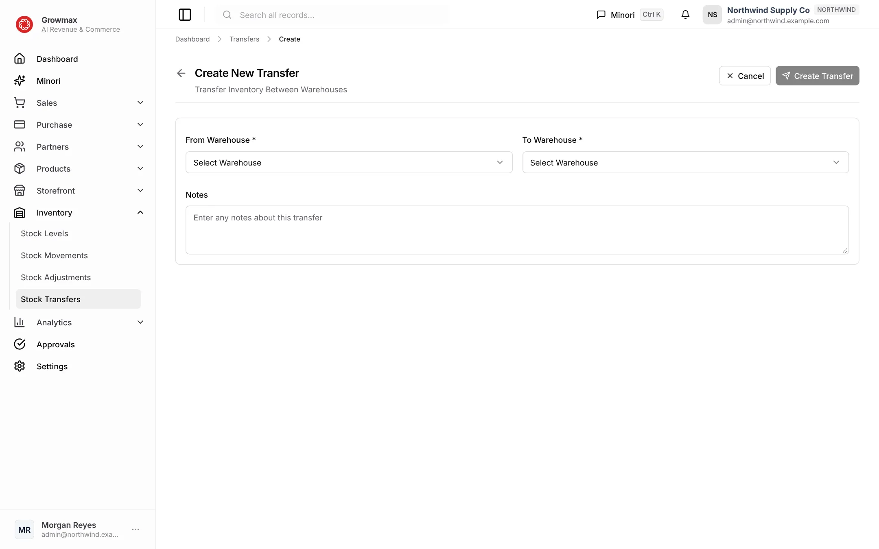Click the Cancel button
Viewport: 879px width, 549px height.
[x=745, y=76]
